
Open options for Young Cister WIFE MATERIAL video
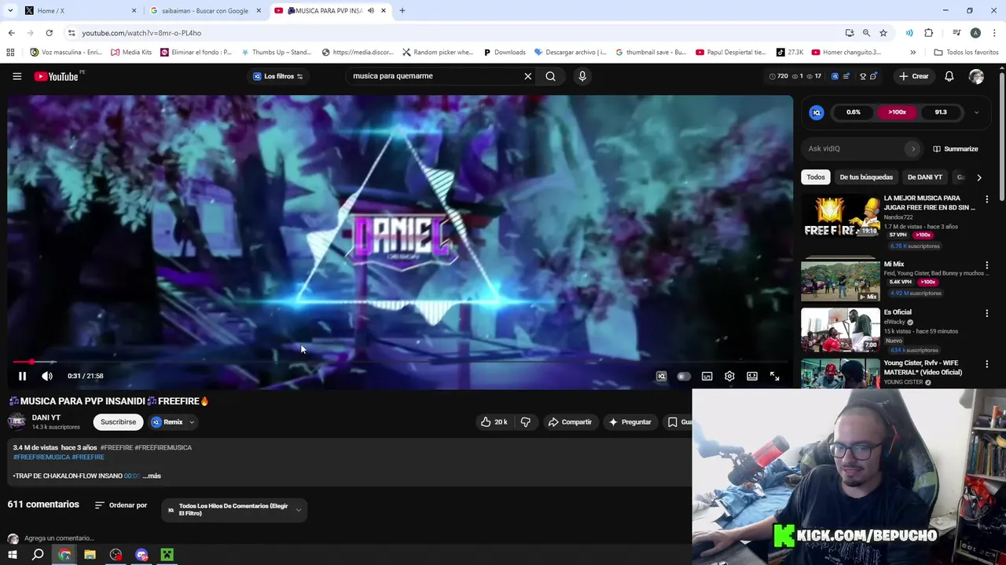986,364
